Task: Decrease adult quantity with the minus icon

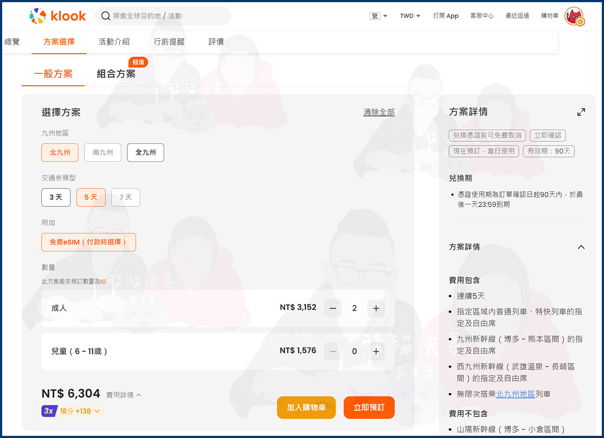Action: click(332, 308)
